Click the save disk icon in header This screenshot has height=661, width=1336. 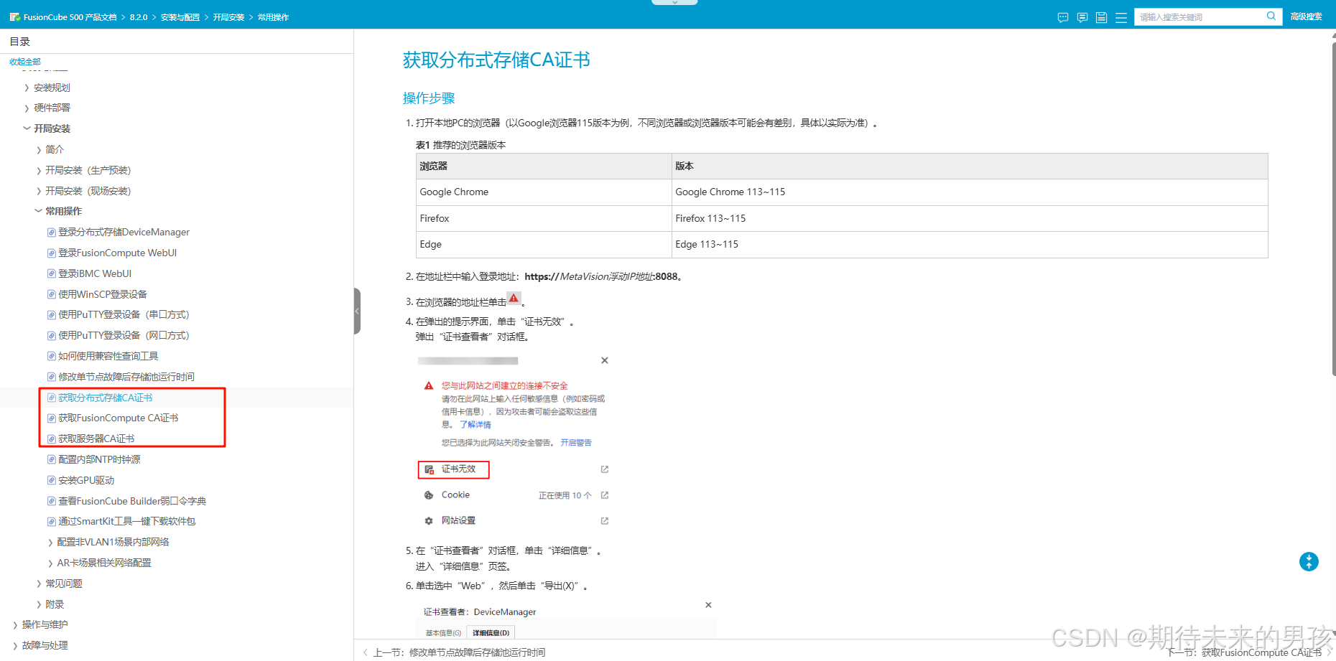point(1101,17)
